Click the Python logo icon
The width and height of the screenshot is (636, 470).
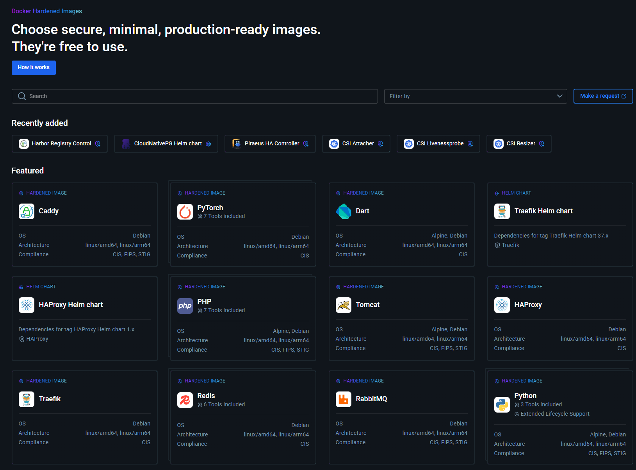click(502, 405)
